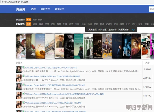
Task: Pick the 科幻 genre filter
Action: (89, 24)
